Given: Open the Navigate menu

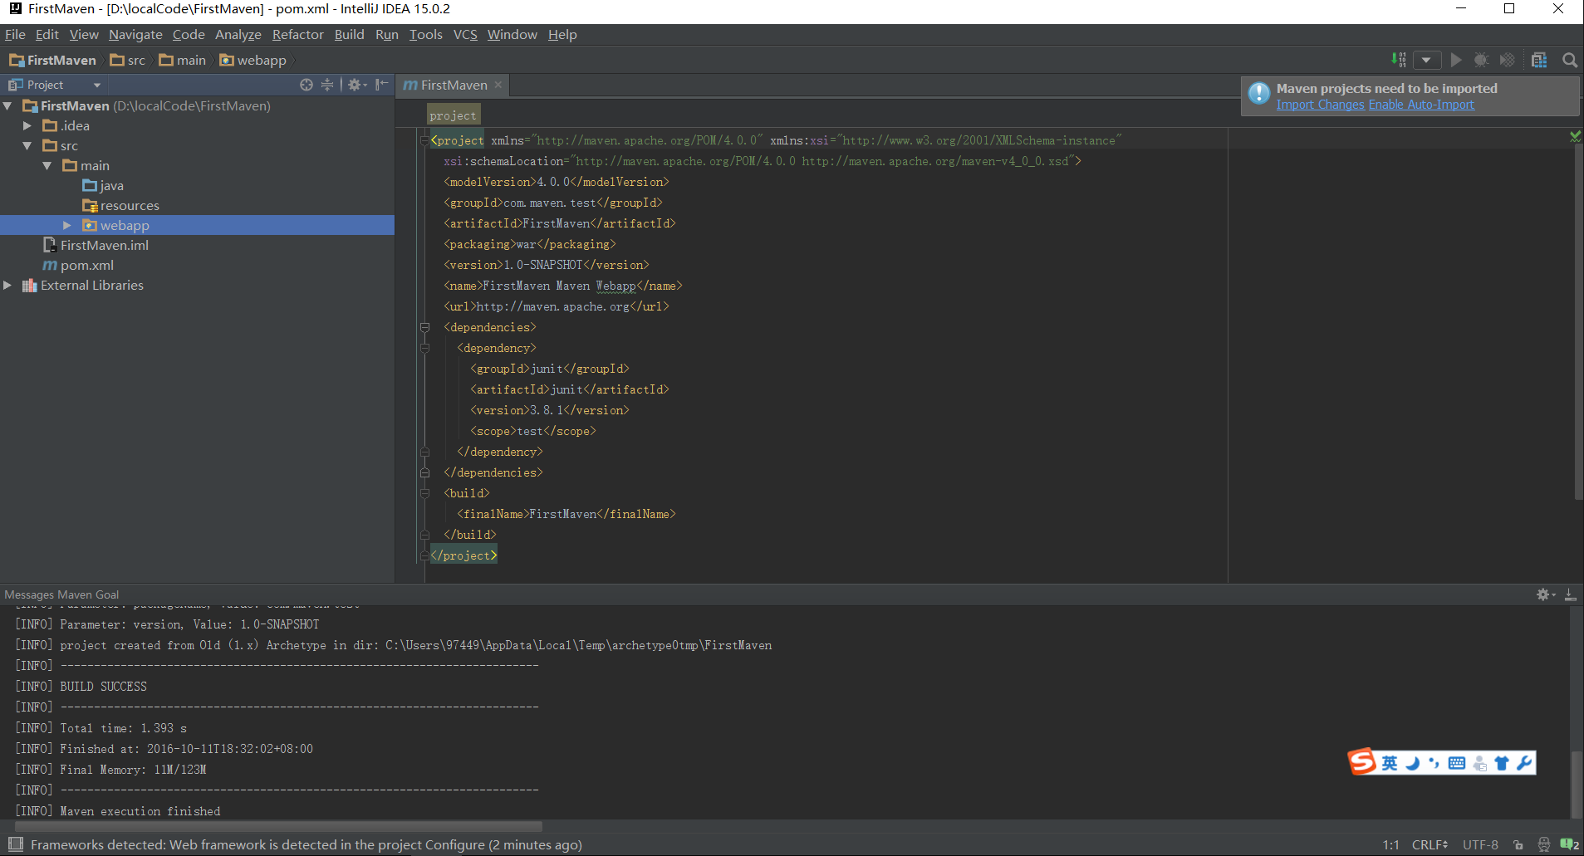Looking at the screenshot, I should tap(135, 34).
